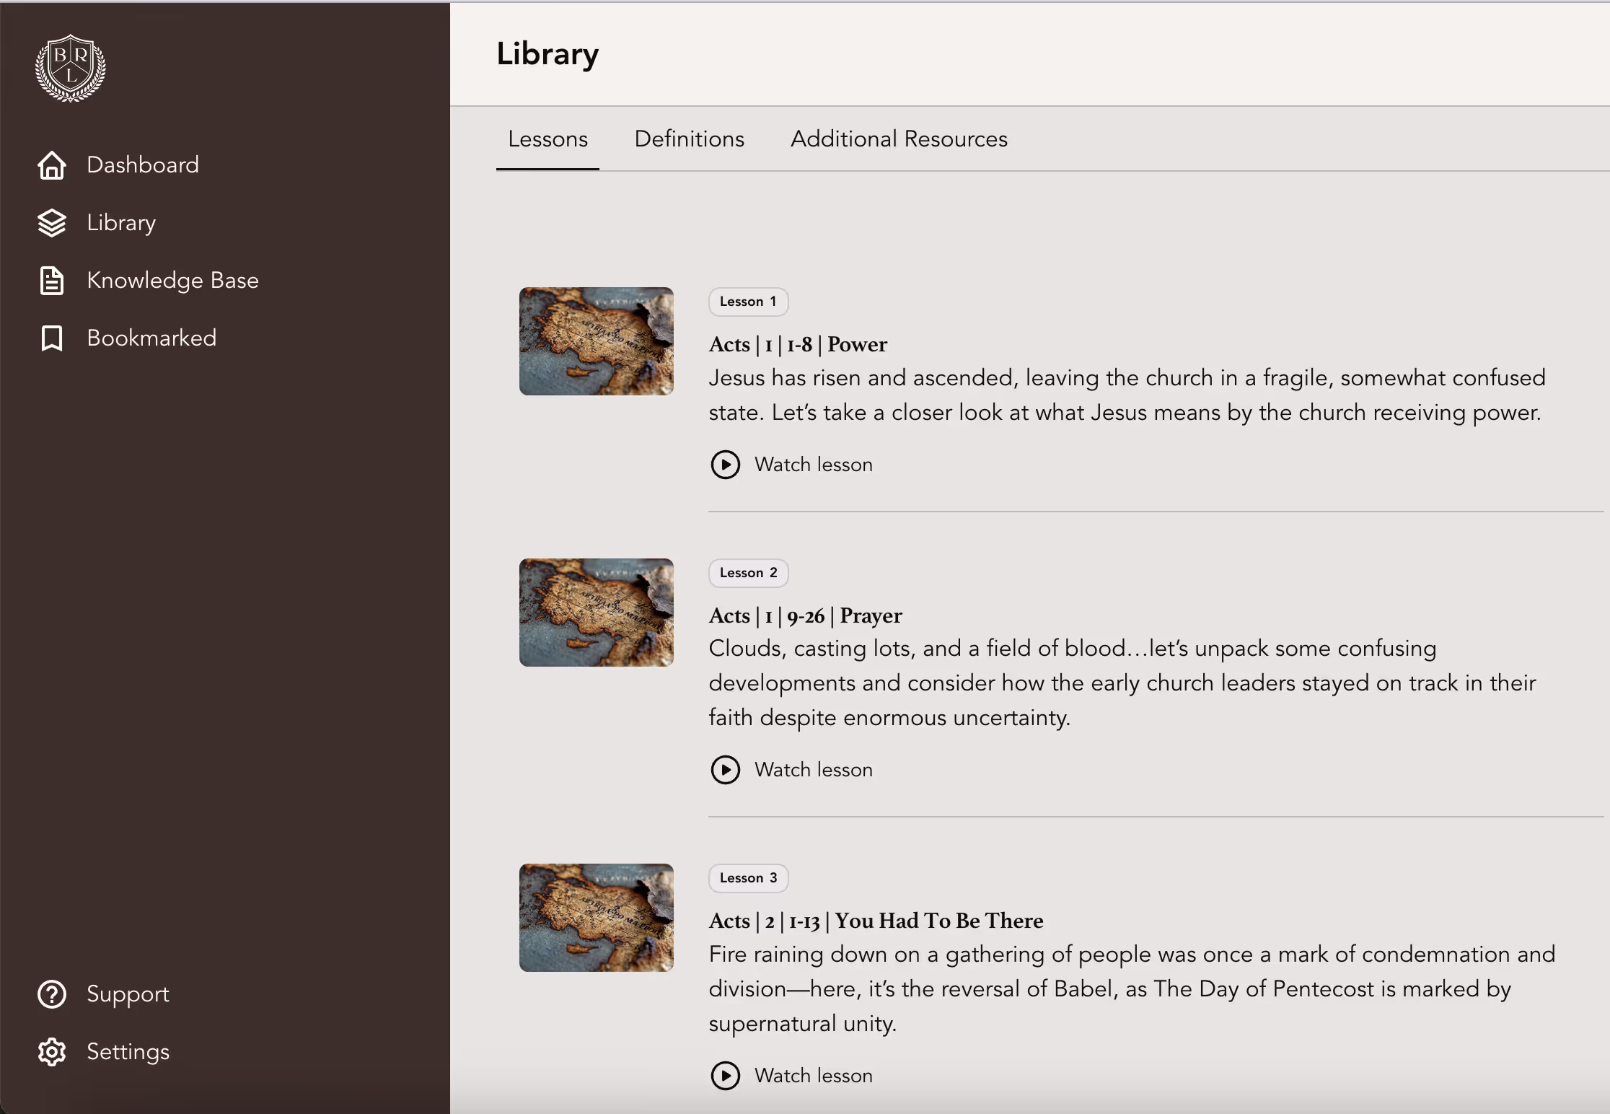Click the Library layers icon
Viewport: 1610px width, 1114px height.
pos(52,223)
